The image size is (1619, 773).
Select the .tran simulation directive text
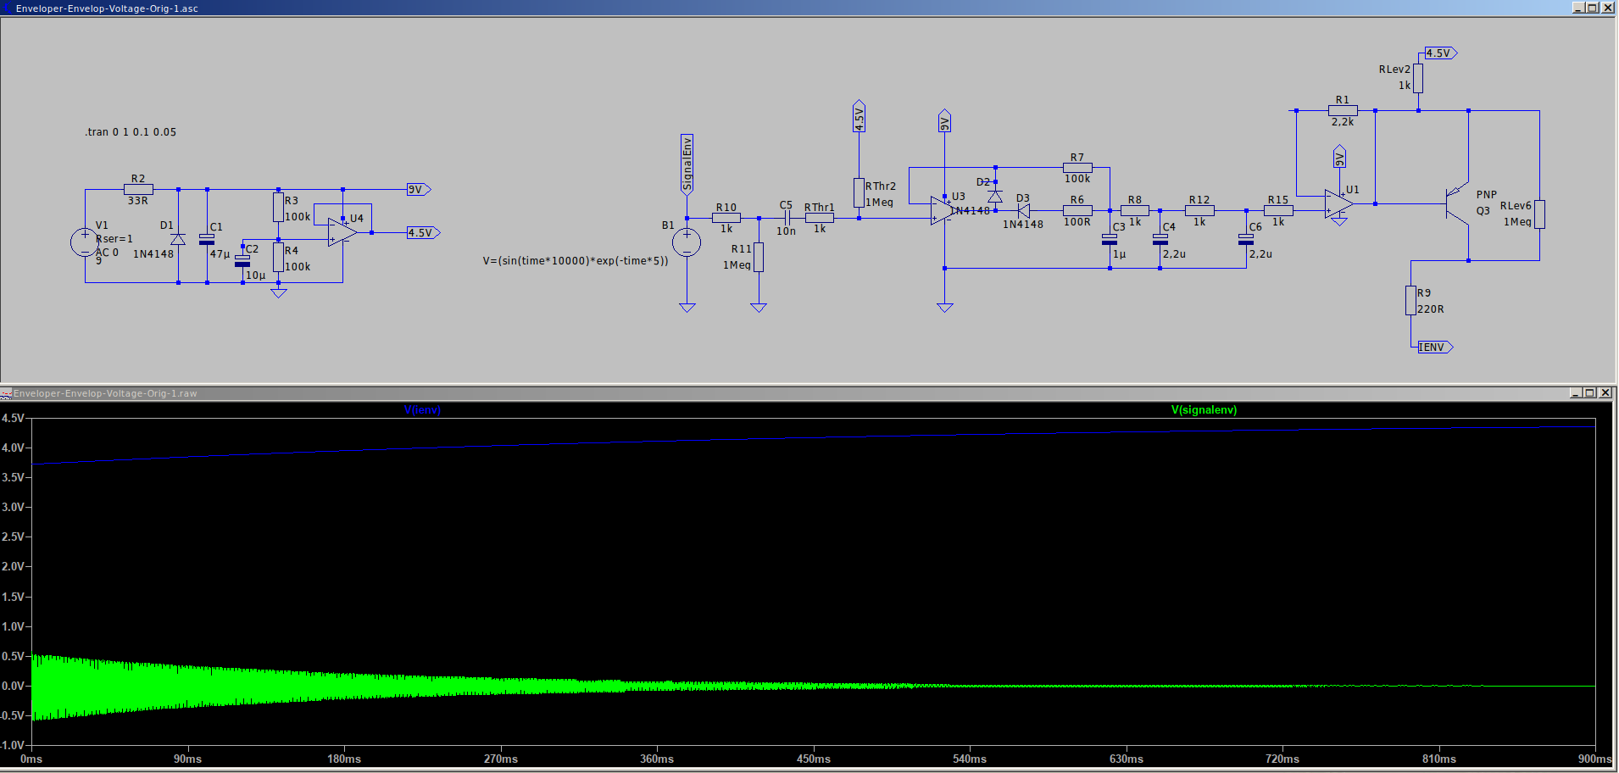point(131,132)
